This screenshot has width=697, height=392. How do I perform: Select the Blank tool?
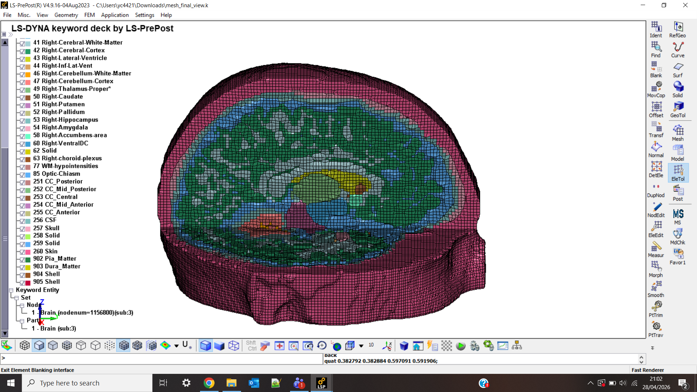(x=656, y=69)
